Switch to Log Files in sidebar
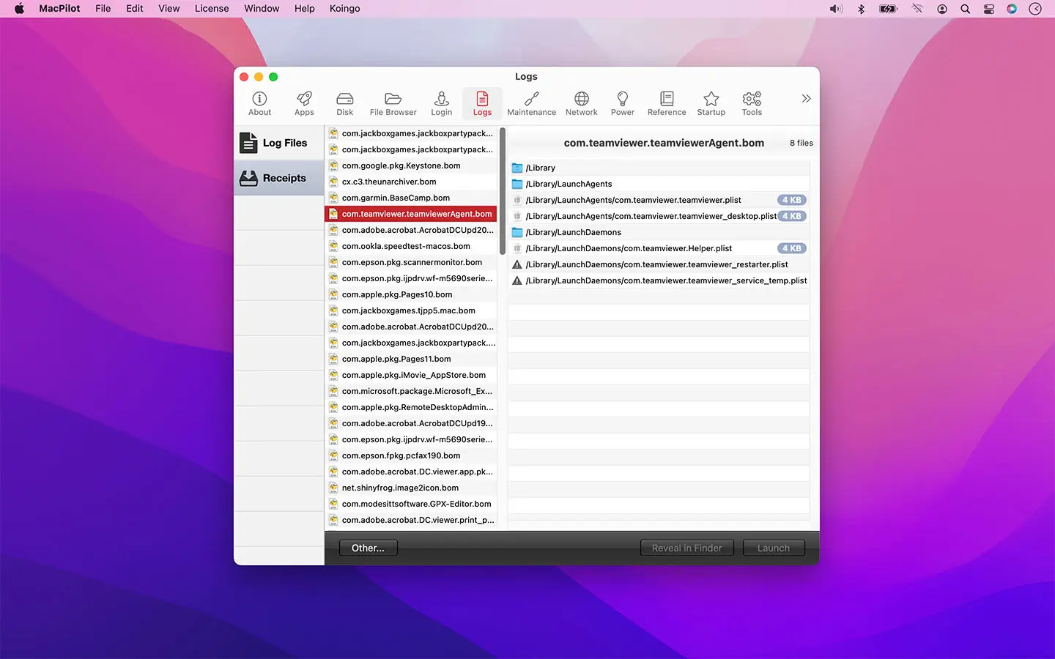The height and width of the screenshot is (659, 1055). point(279,143)
